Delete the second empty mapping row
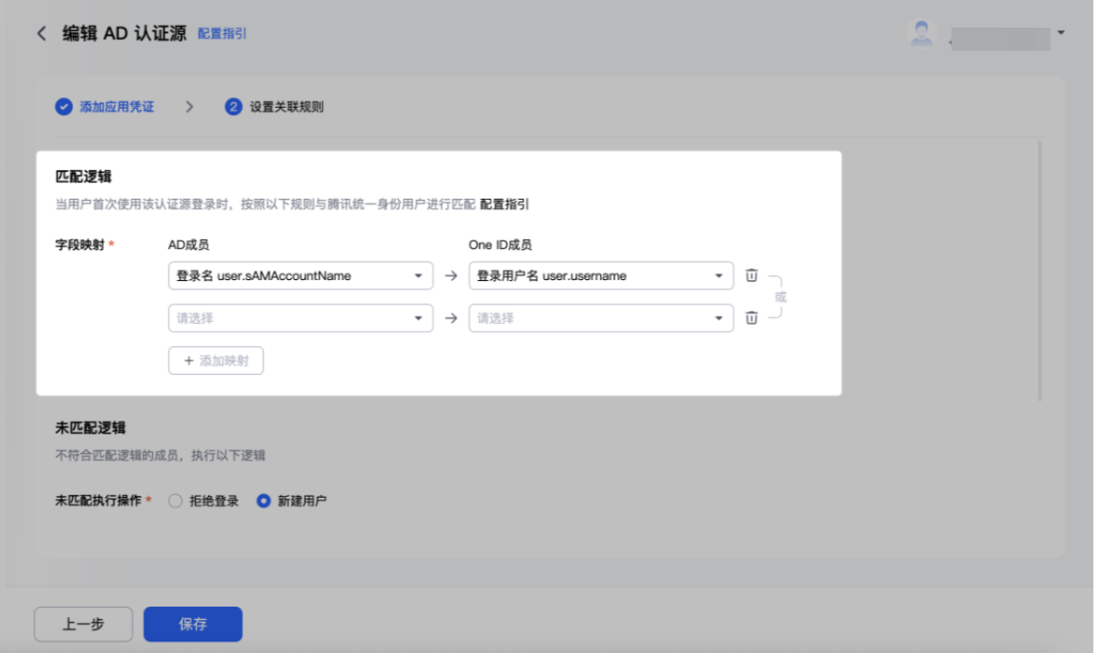Image resolution: width=1094 pixels, height=653 pixels. pos(752,318)
